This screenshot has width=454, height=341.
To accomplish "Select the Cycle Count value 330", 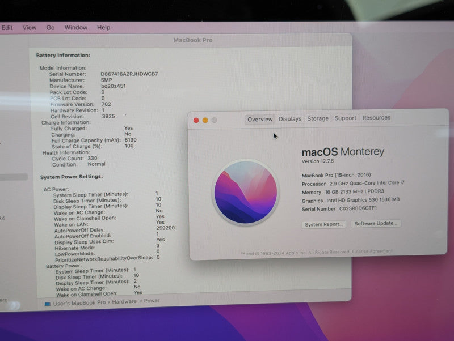I will 93,159.
